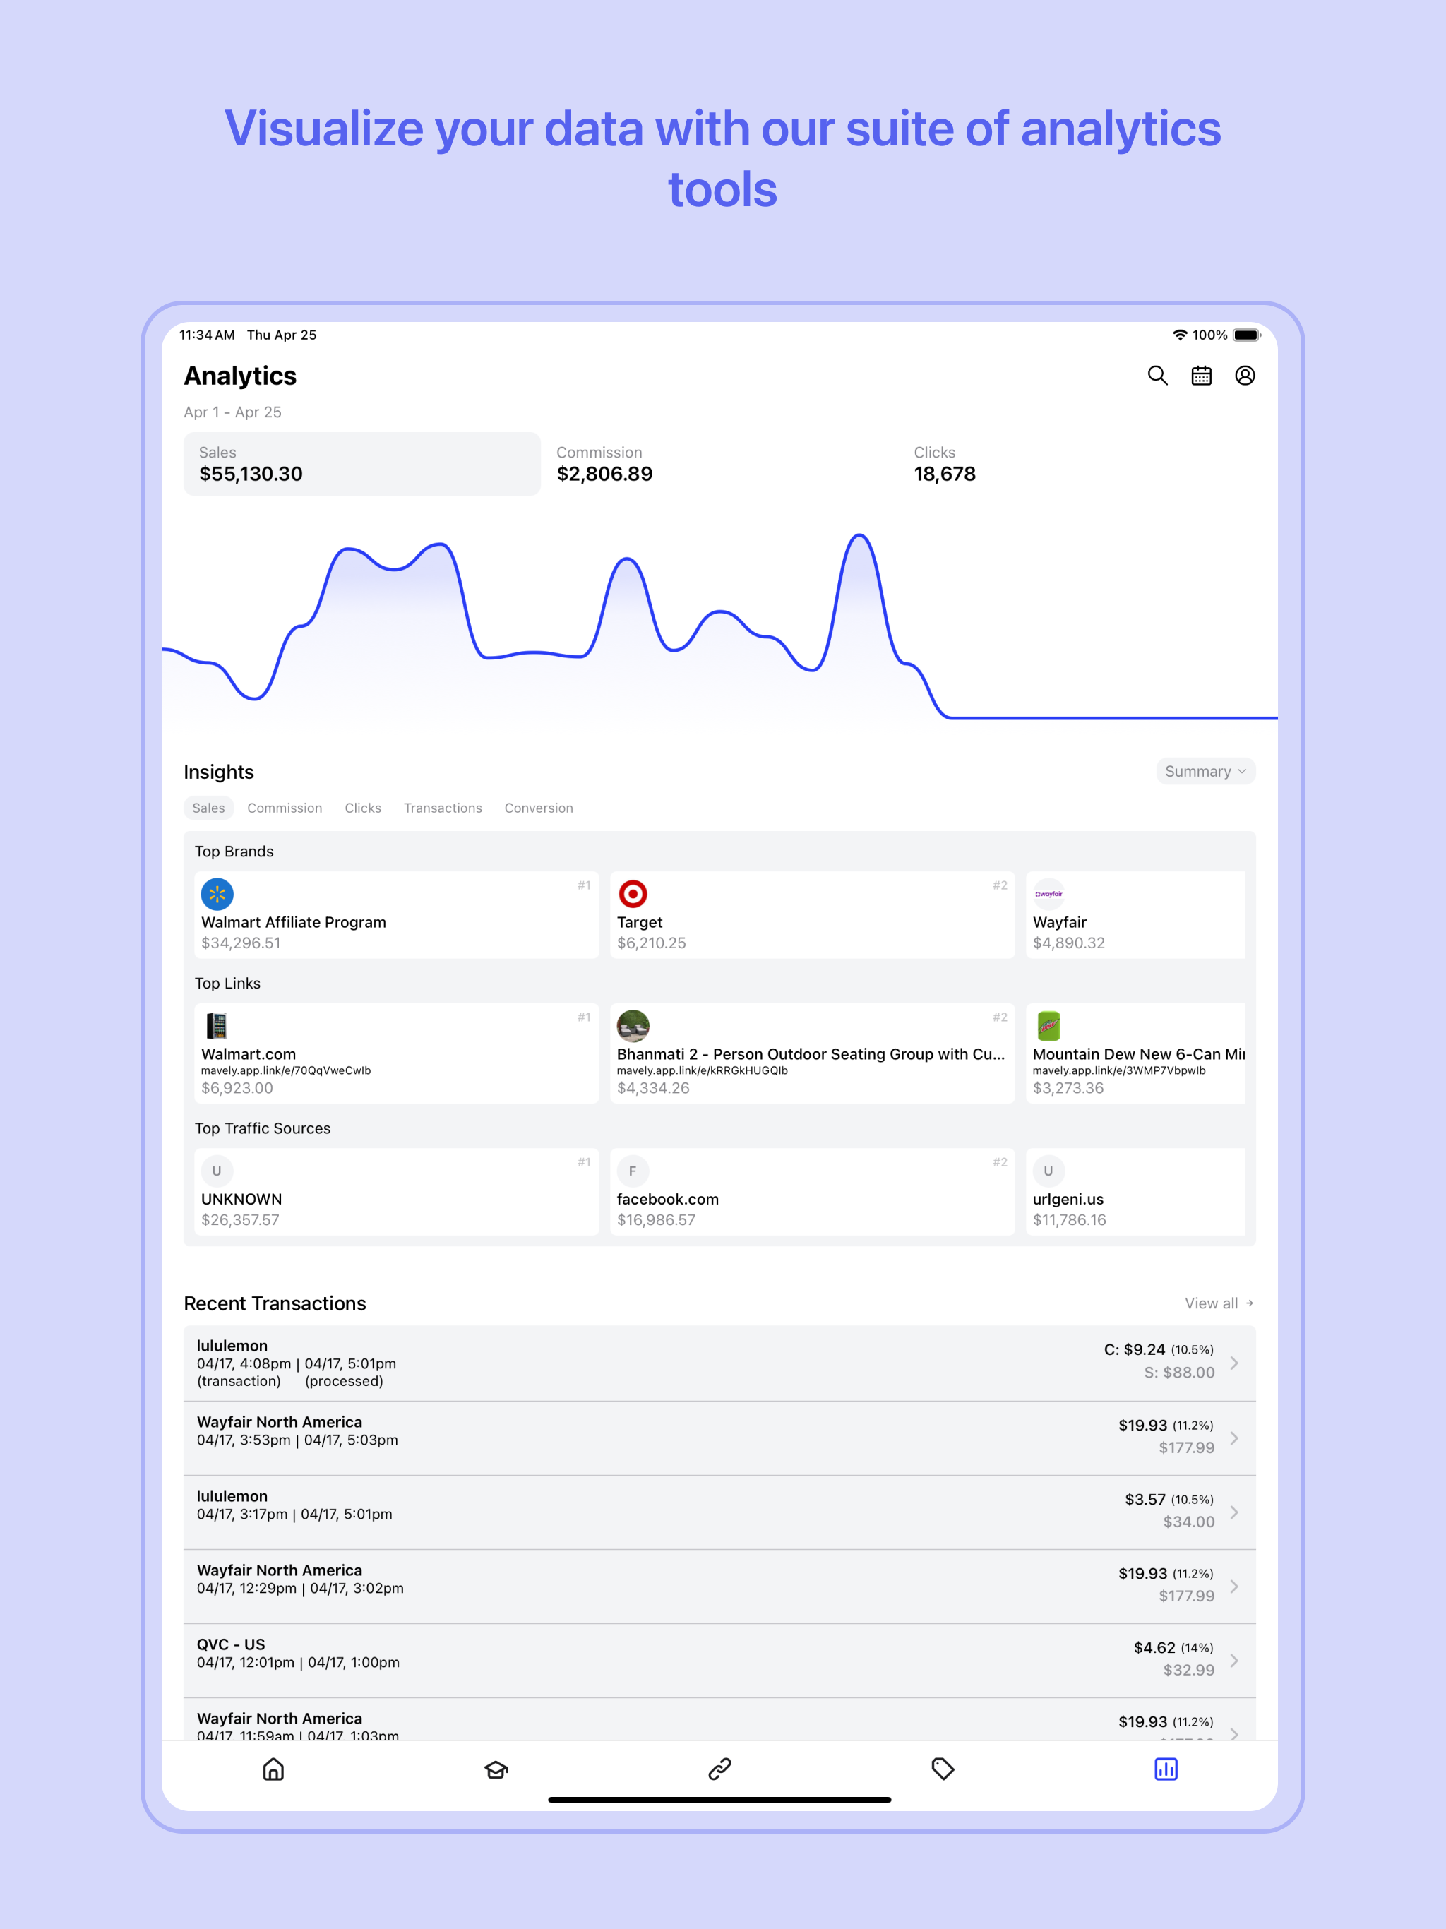Image resolution: width=1446 pixels, height=1929 pixels.
Task: Click the Walmart brand logo
Action: coord(216,894)
